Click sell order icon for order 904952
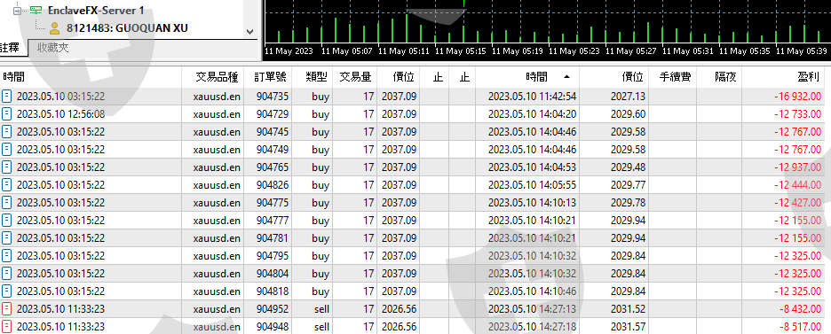This screenshot has height=334, width=831. tap(6, 309)
